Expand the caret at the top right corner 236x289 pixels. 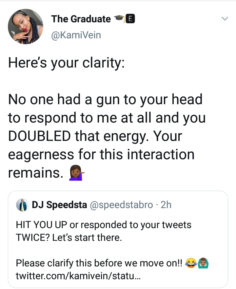(x=225, y=19)
